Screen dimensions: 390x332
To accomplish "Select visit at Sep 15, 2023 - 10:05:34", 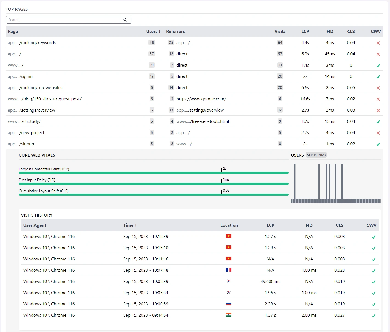I will 200,293.
